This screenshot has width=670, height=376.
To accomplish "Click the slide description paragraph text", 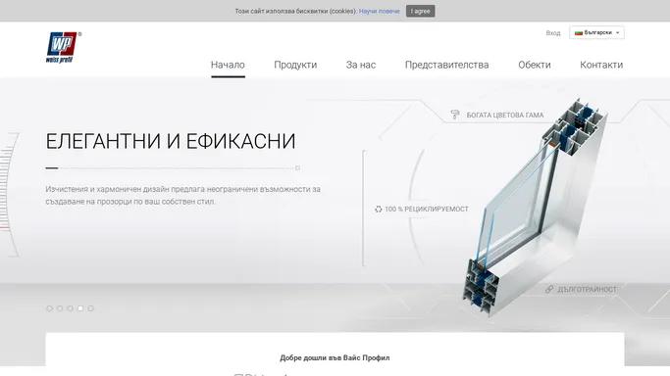I will [182, 195].
